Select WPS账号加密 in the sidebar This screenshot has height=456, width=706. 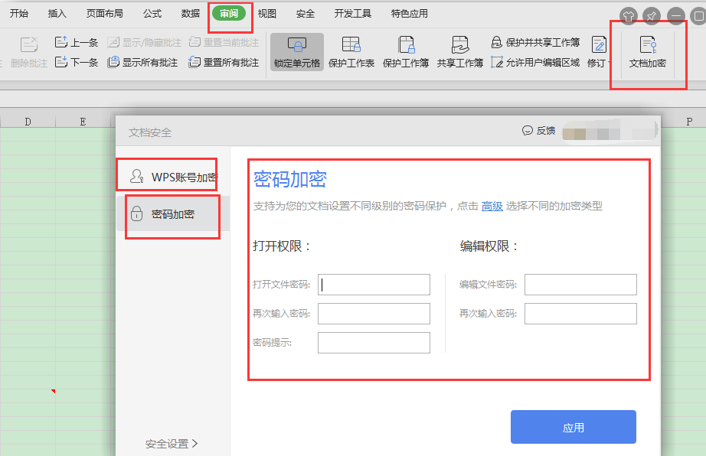[174, 178]
